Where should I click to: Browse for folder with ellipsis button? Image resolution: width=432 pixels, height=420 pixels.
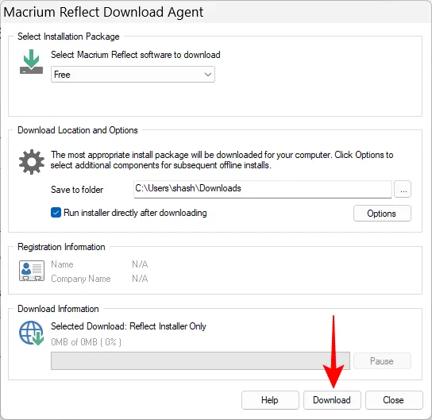[x=403, y=189]
